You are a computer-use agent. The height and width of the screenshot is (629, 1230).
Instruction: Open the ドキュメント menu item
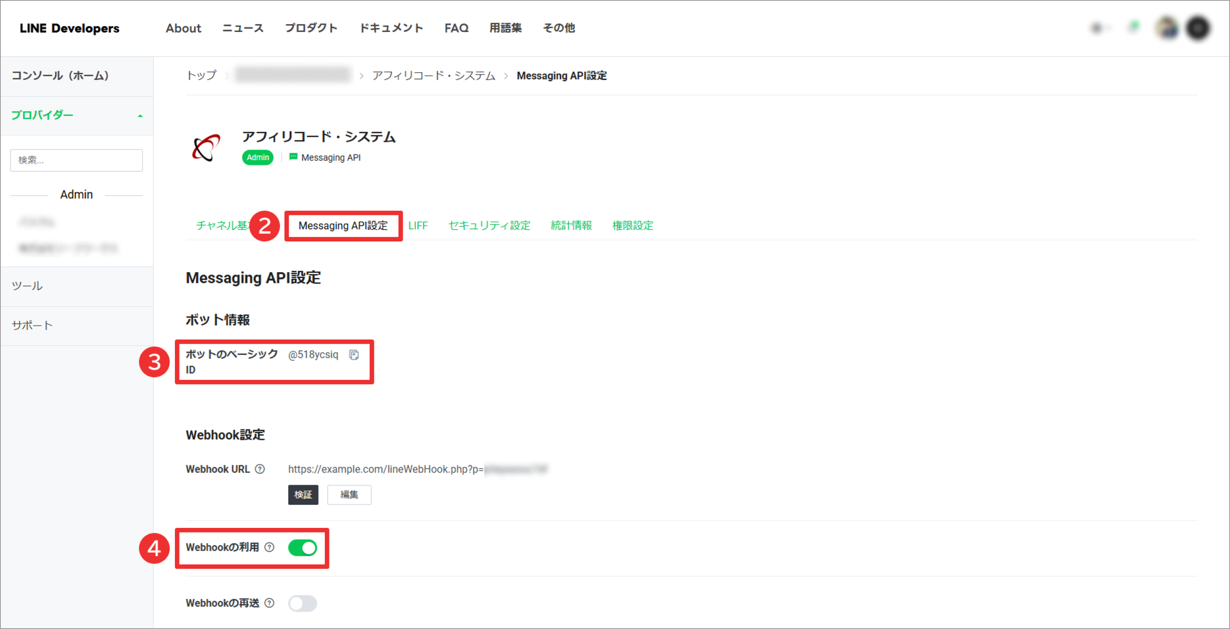391,28
